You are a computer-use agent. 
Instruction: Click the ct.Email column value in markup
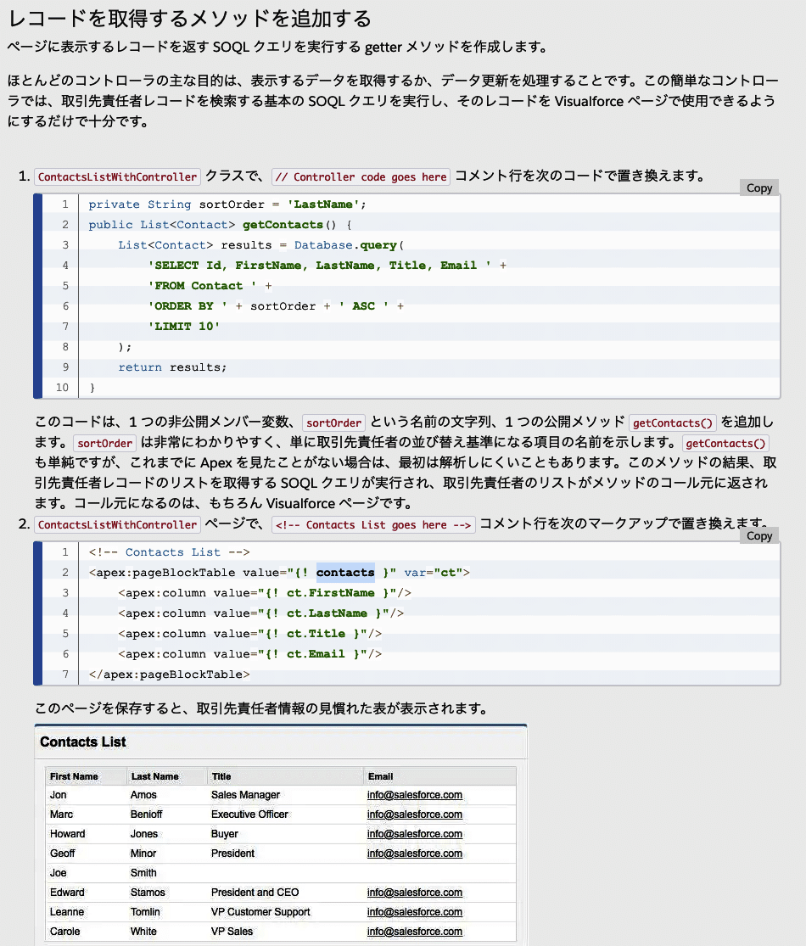[x=316, y=654]
